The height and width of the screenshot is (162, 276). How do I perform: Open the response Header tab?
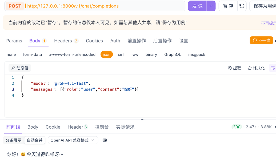(x=77, y=127)
